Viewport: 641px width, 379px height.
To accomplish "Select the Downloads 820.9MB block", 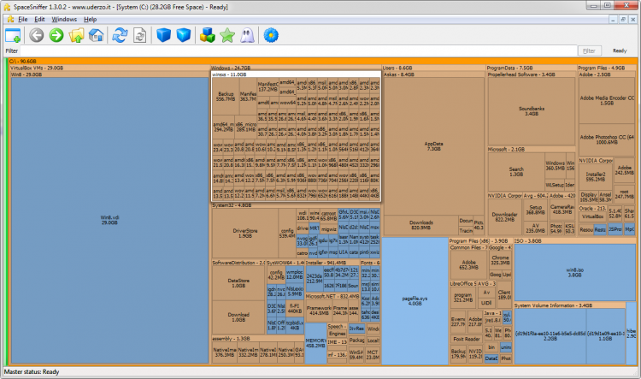I will click(421, 225).
